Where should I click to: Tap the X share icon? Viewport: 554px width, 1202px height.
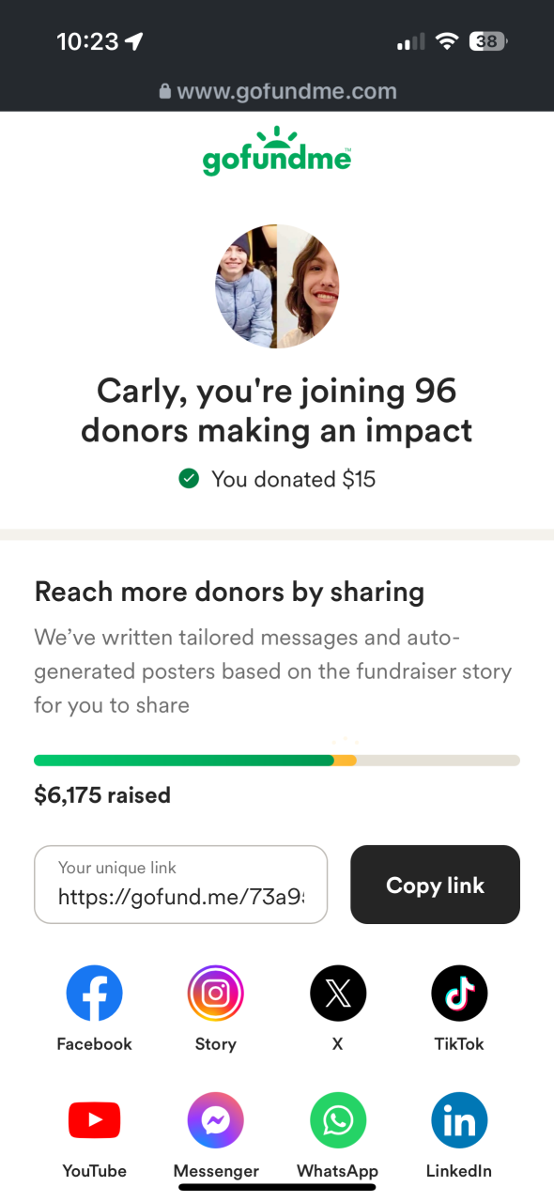pos(338,994)
